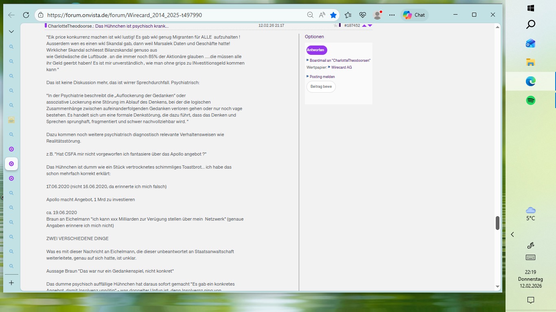Click the Antworten button
This screenshot has height=312, width=556.
[316, 50]
